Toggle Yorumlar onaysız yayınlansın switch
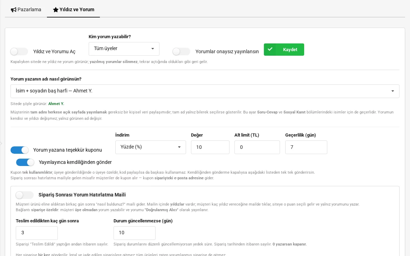Image resolution: width=410 pixels, height=256 pixels. click(181, 51)
